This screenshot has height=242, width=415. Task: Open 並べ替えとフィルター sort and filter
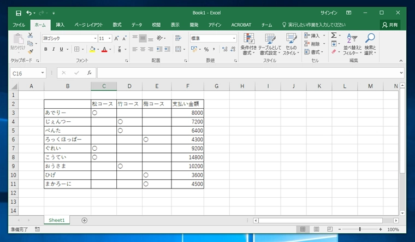(x=352, y=44)
